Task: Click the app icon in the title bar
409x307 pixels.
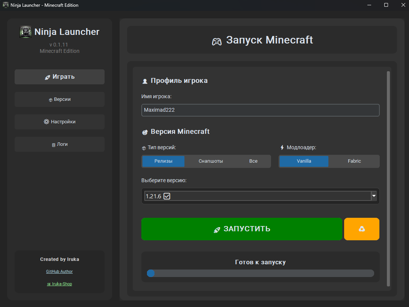Action: [x=6, y=5]
